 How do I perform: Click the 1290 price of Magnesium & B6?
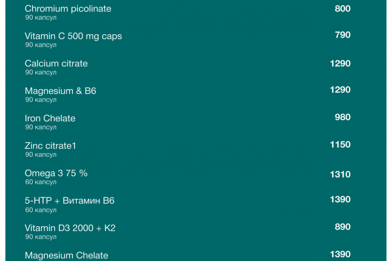tap(340, 90)
